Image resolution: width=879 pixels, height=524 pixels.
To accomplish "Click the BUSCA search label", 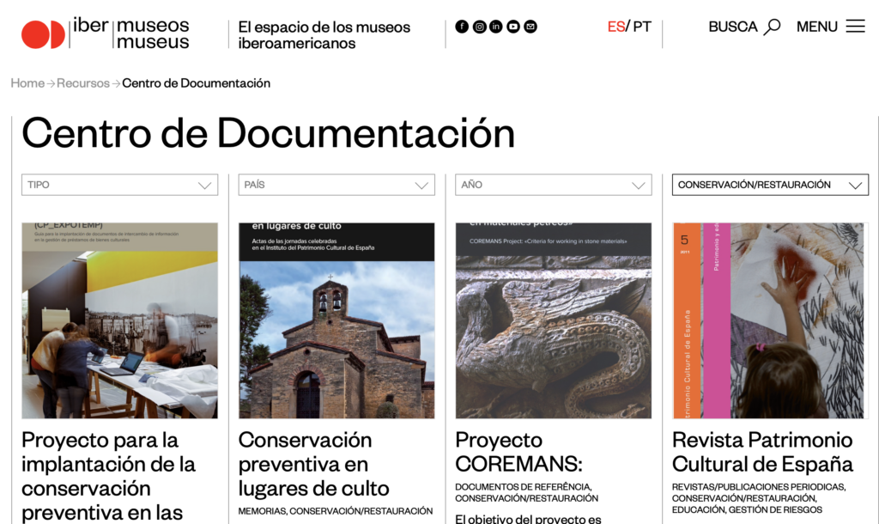I will (733, 27).
